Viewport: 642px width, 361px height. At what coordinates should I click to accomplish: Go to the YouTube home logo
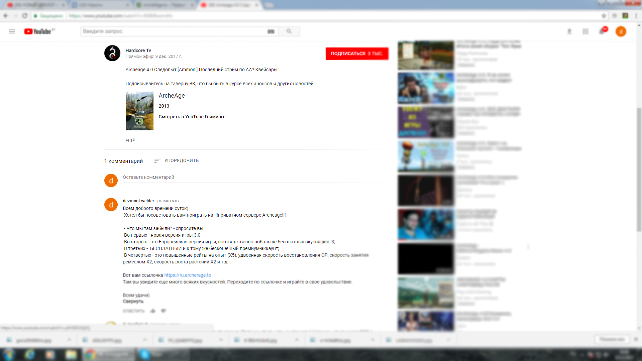point(38,31)
